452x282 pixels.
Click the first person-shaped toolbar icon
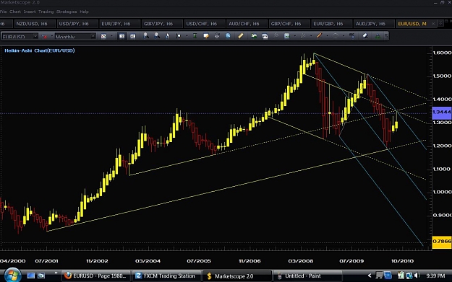pyautogui.click(x=146, y=36)
